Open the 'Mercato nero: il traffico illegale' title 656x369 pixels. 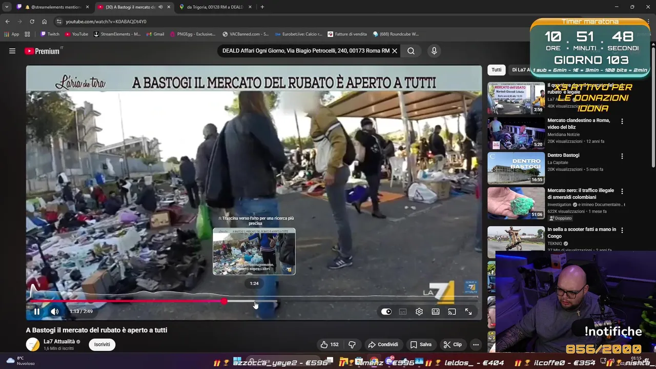click(x=581, y=194)
